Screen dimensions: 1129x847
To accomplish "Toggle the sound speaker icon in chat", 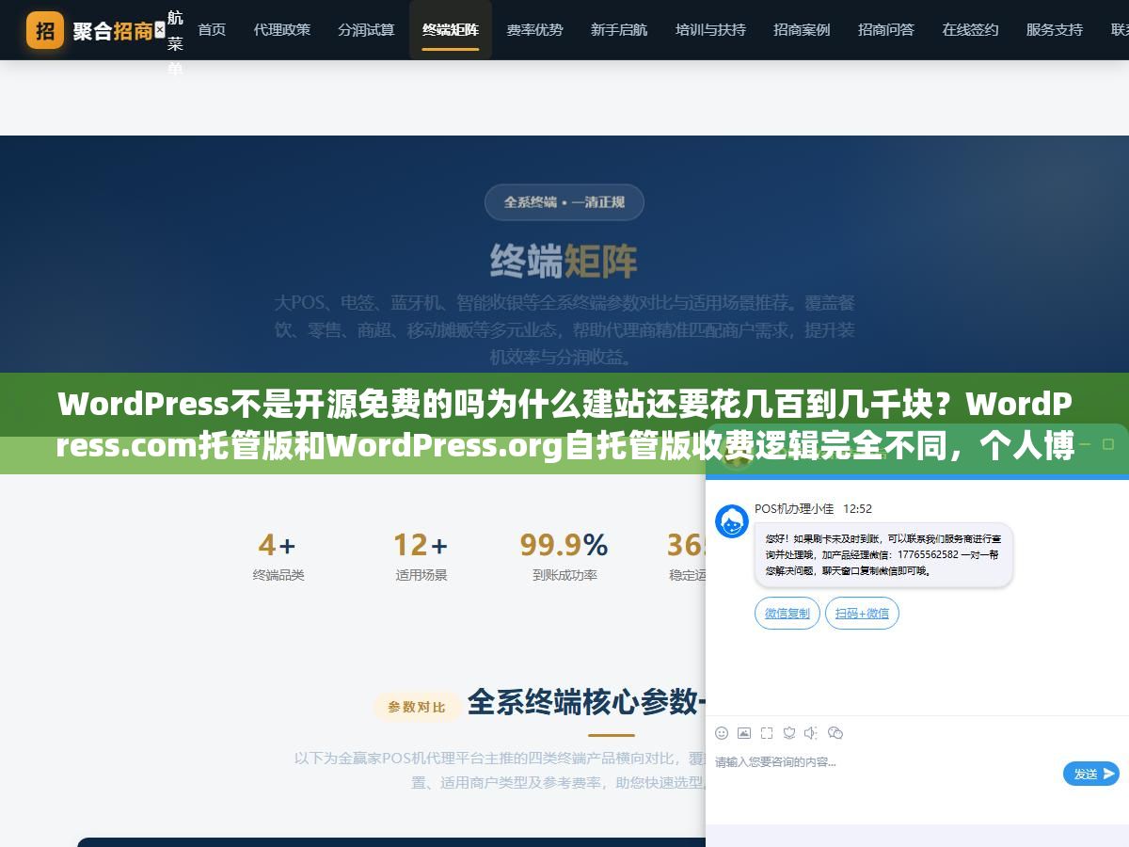I will click(812, 733).
